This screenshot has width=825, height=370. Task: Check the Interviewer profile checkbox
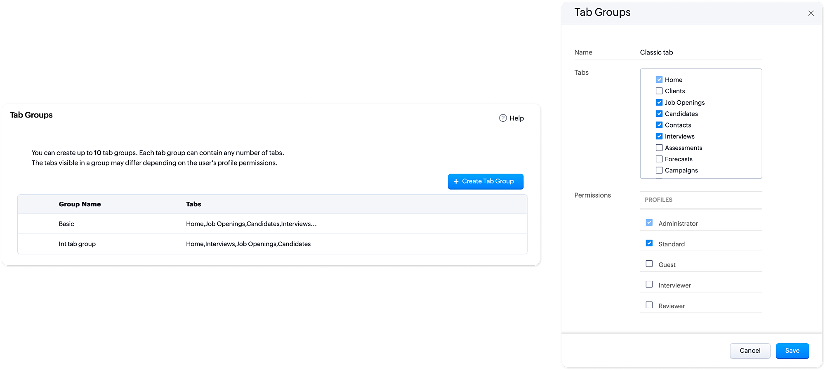tap(649, 285)
